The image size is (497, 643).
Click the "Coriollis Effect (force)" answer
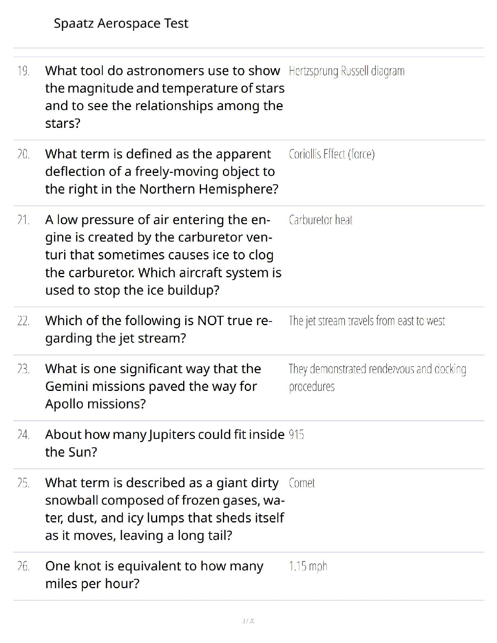tap(331, 154)
